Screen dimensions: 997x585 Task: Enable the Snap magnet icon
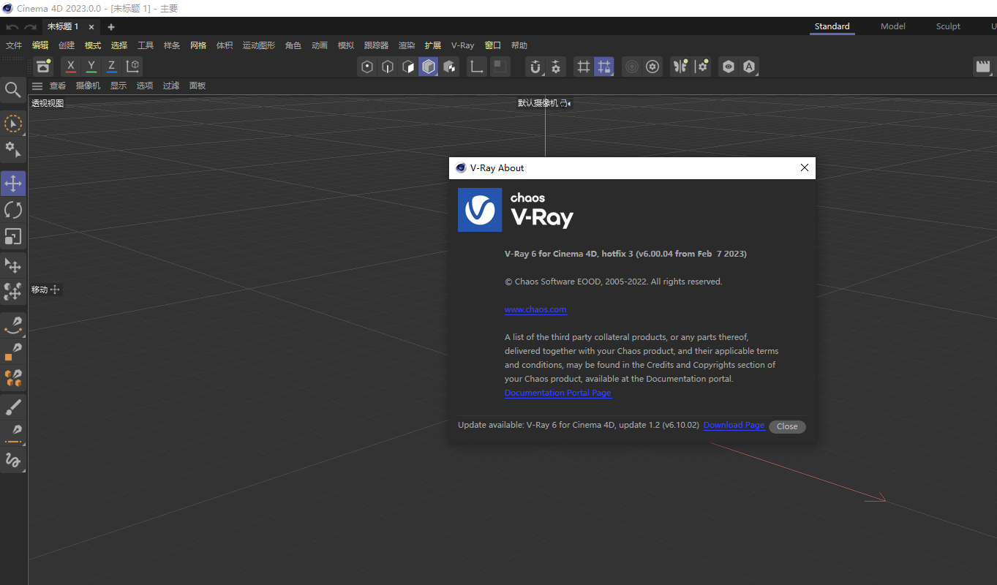click(535, 67)
